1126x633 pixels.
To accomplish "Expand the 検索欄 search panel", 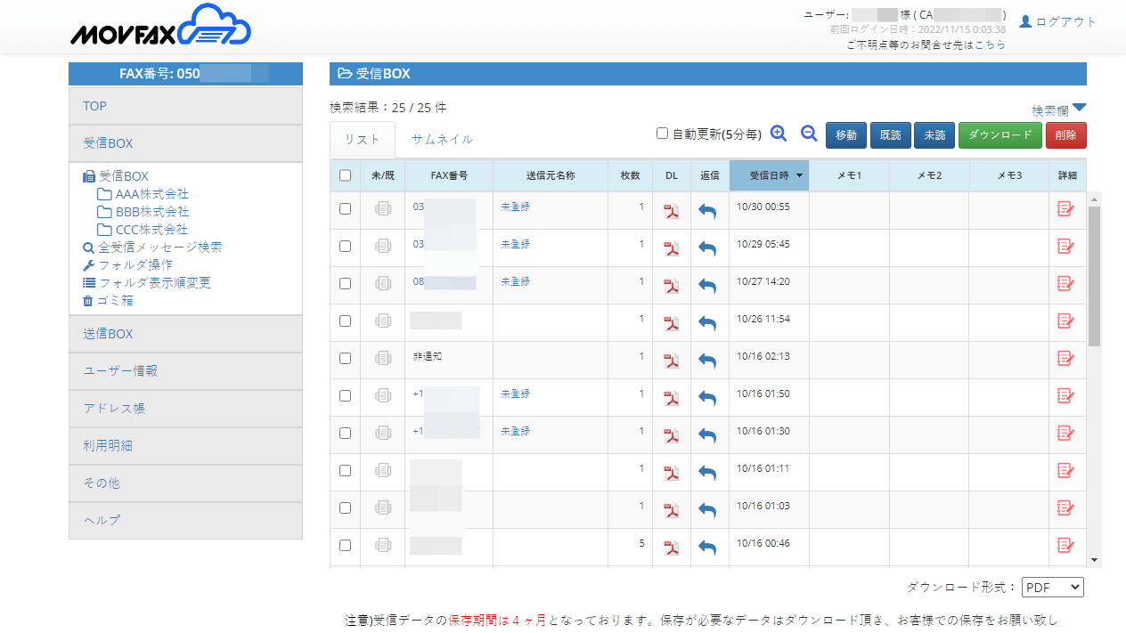I will [x=1059, y=110].
